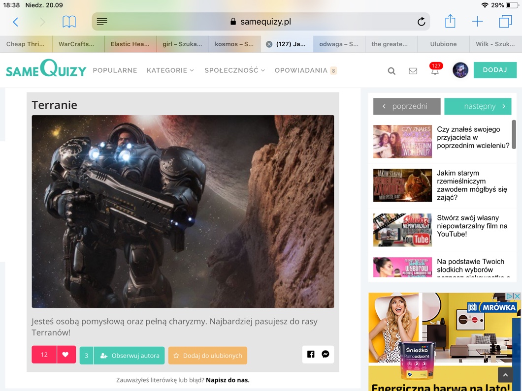
Task: Open YouTube film quiz thumbnail
Action: (402, 230)
